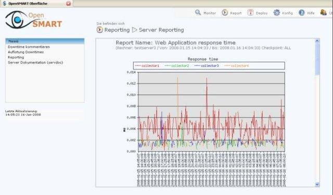Screen dimensions: 333x195
Task: Close the OpenSMART Oberfläche tab
Action: [68, 4]
